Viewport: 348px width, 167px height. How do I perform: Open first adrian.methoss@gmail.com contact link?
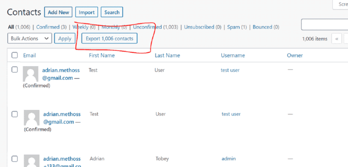click(61, 74)
